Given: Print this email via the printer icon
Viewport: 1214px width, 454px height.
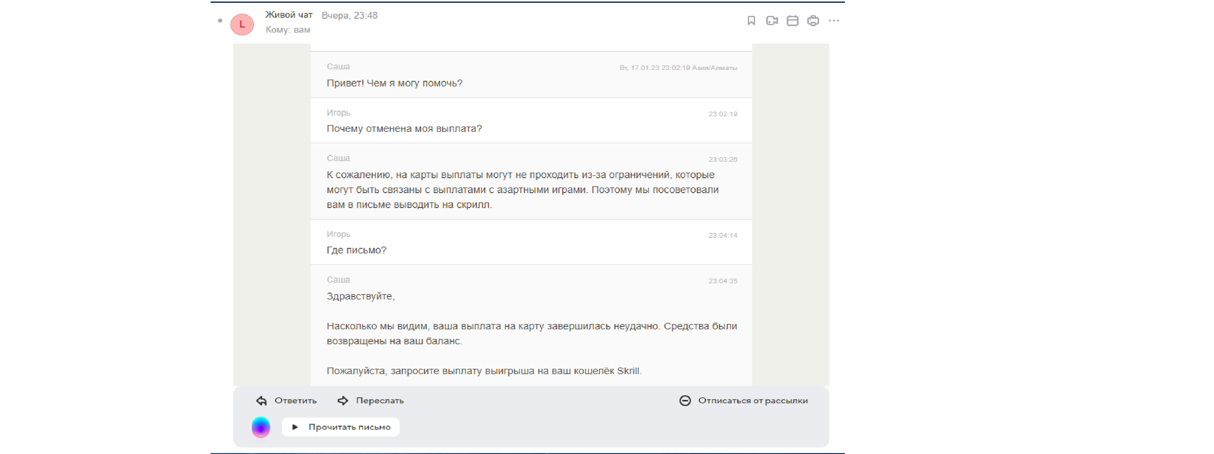Looking at the screenshot, I should (x=813, y=21).
